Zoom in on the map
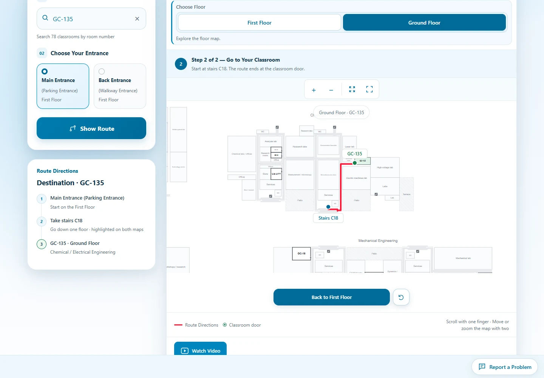The width and height of the screenshot is (544, 378). pyautogui.click(x=314, y=90)
